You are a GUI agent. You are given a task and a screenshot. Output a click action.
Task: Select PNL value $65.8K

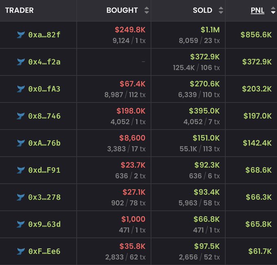[x=258, y=224]
